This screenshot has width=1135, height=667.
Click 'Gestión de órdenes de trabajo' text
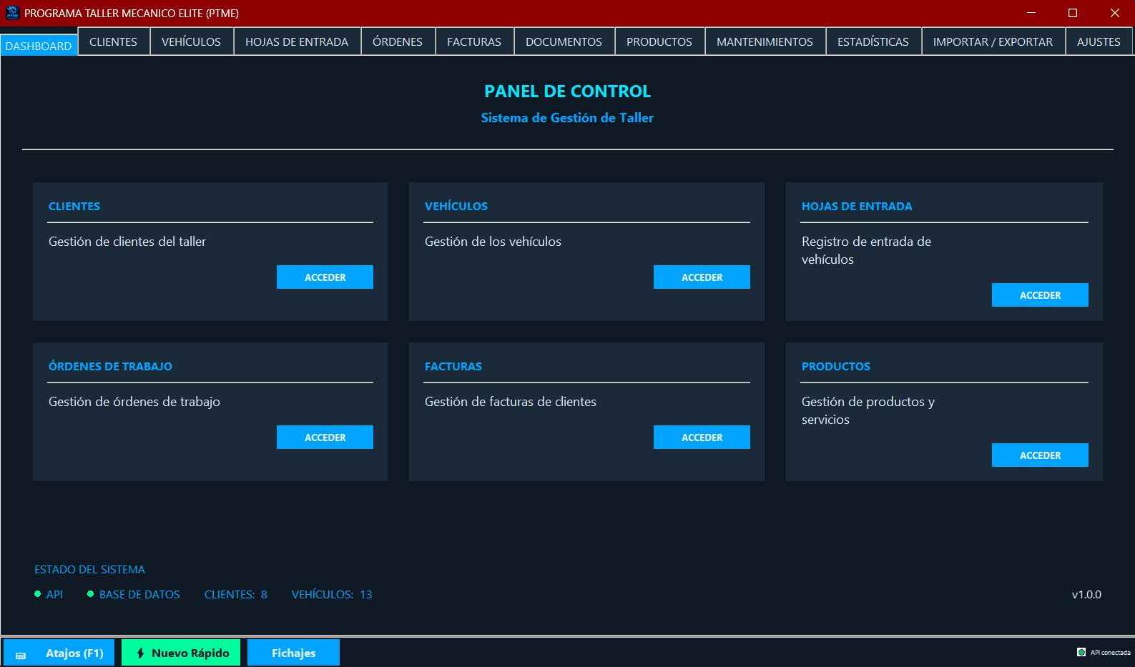134,402
